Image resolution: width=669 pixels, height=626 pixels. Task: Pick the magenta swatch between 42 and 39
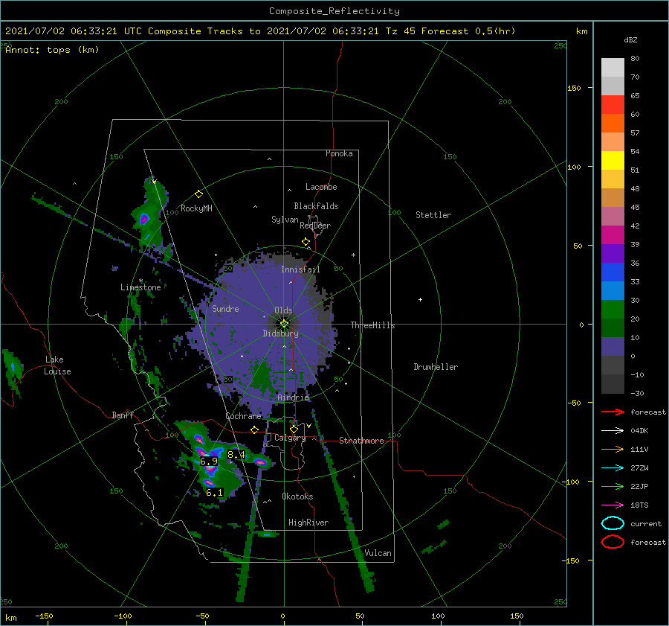click(613, 235)
